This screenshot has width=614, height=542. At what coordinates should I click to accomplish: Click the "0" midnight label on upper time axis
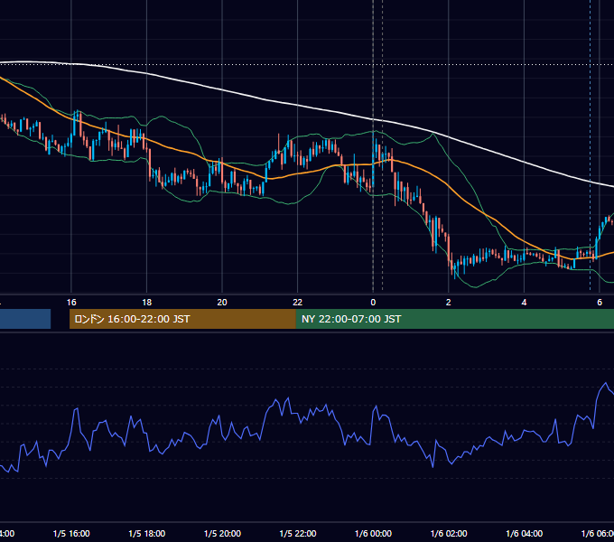[373, 303]
